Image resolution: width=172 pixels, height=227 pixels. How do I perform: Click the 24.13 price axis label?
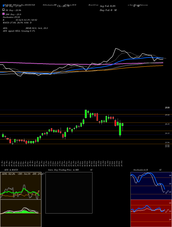pyautogui.click(x=168, y=133)
